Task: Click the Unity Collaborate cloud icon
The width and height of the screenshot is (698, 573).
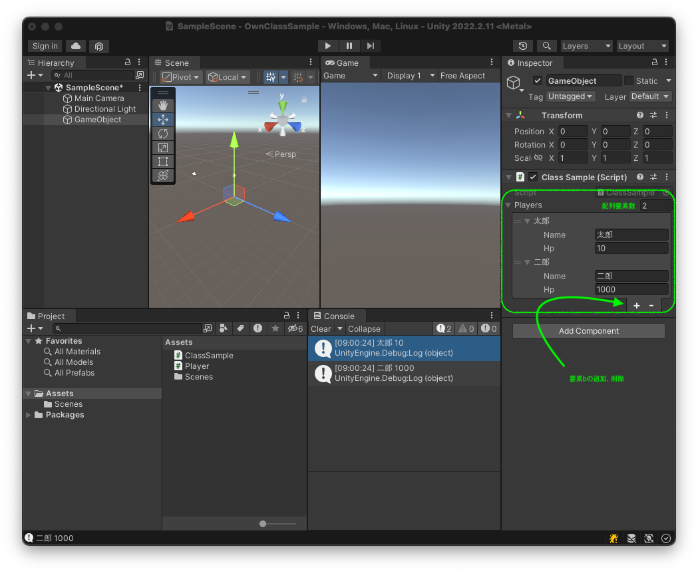Action: point(74,46)
